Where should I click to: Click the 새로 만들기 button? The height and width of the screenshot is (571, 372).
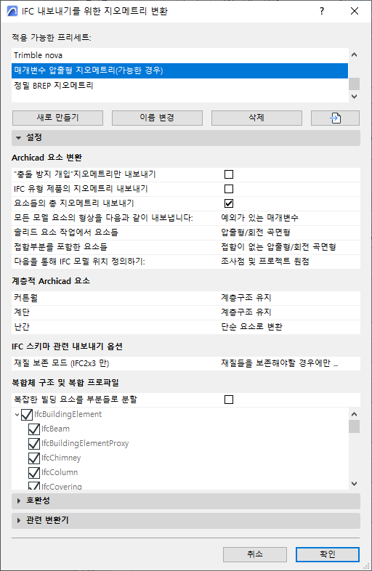[57, 118]
